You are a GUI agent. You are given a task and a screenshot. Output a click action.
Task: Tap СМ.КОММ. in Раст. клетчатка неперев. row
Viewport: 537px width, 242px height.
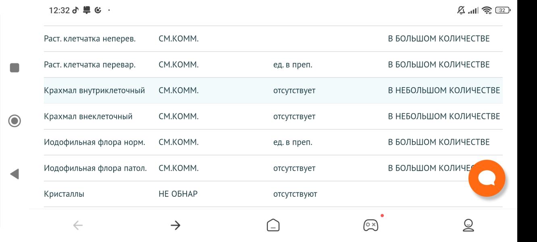(x=179, y=39)
